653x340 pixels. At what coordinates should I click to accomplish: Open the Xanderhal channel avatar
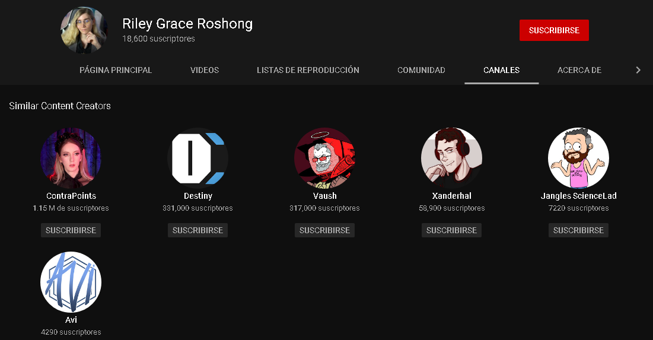click(x=451, y=158)
